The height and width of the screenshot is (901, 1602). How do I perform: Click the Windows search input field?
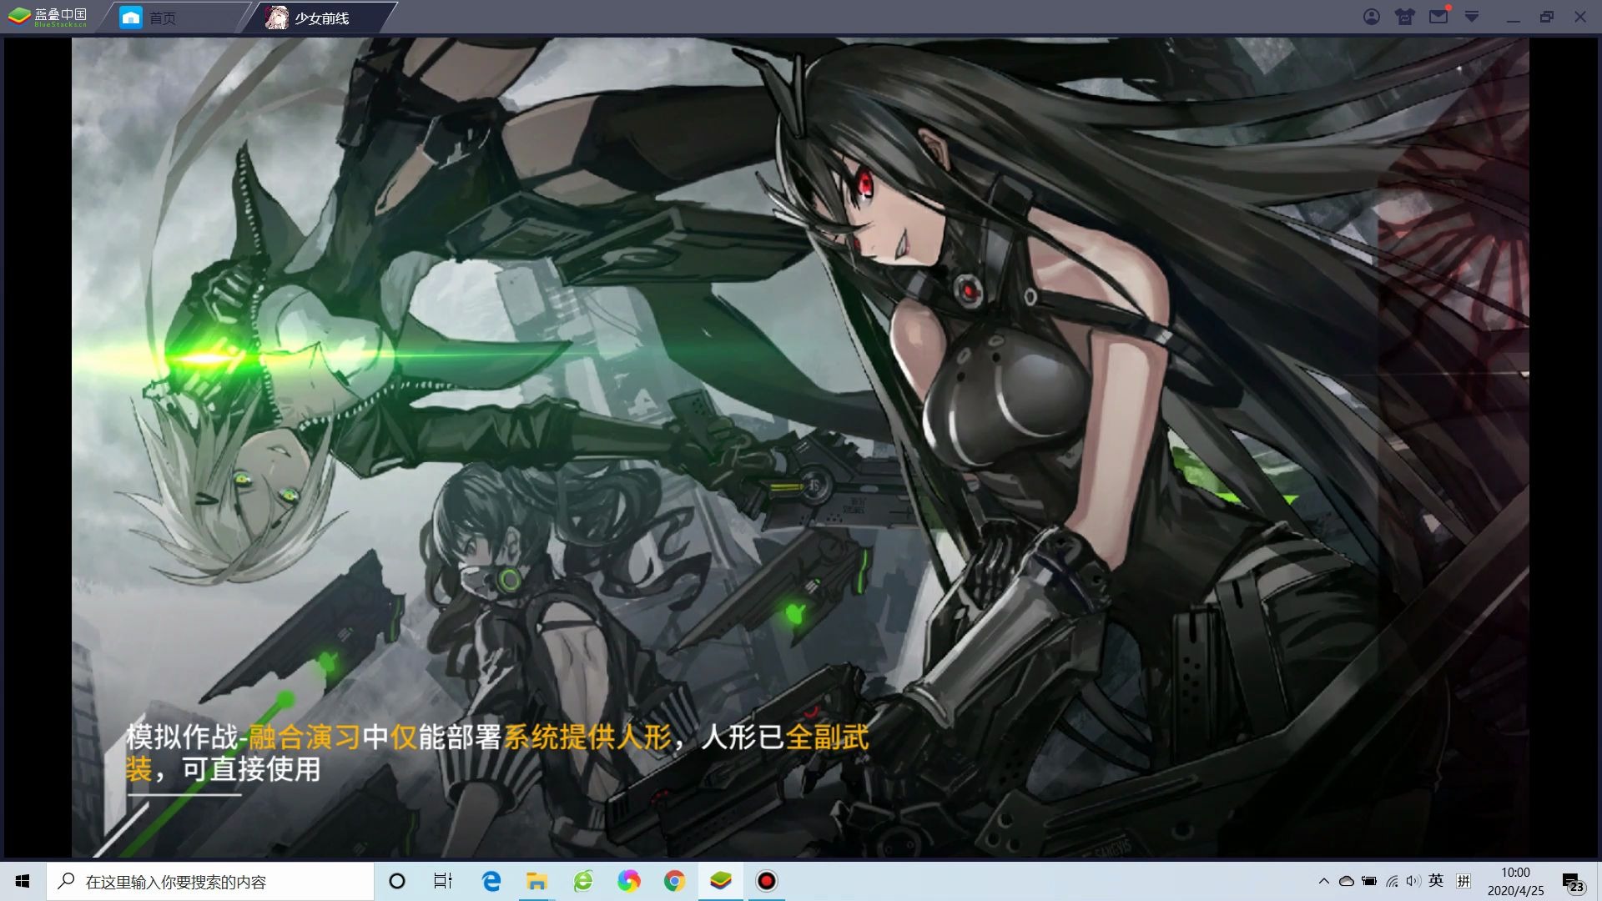pos(209,882)
